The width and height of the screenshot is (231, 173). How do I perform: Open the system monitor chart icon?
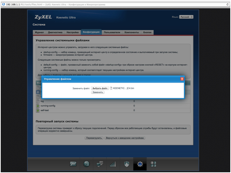(x=73, y=164)
